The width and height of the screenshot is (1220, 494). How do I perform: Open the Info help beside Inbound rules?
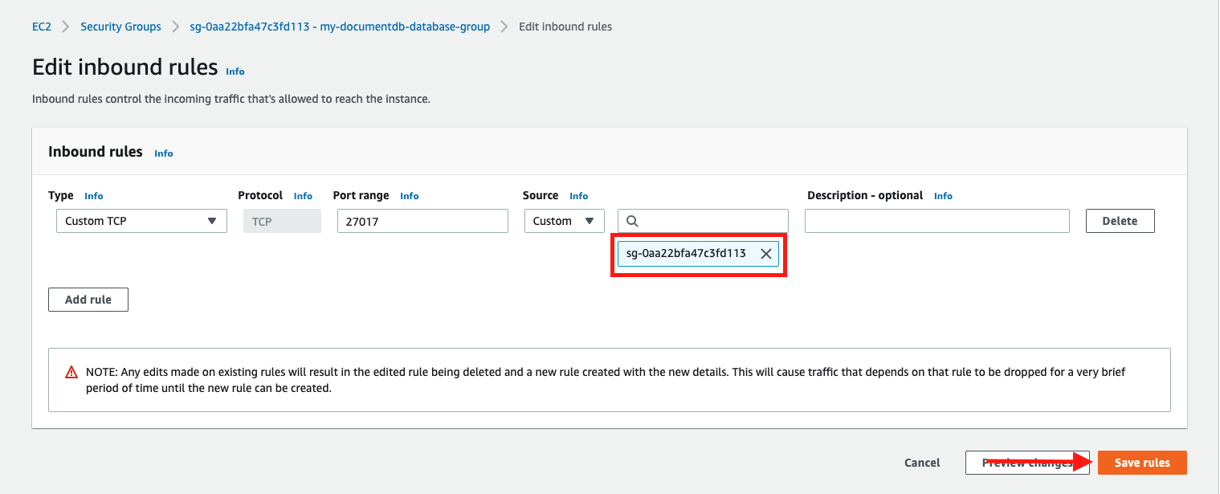point(163,153)
